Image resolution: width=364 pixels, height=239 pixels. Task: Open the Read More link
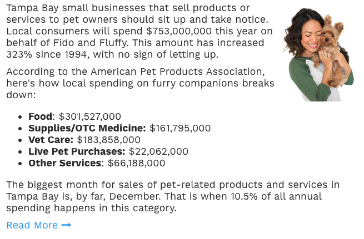click(39, 225)
